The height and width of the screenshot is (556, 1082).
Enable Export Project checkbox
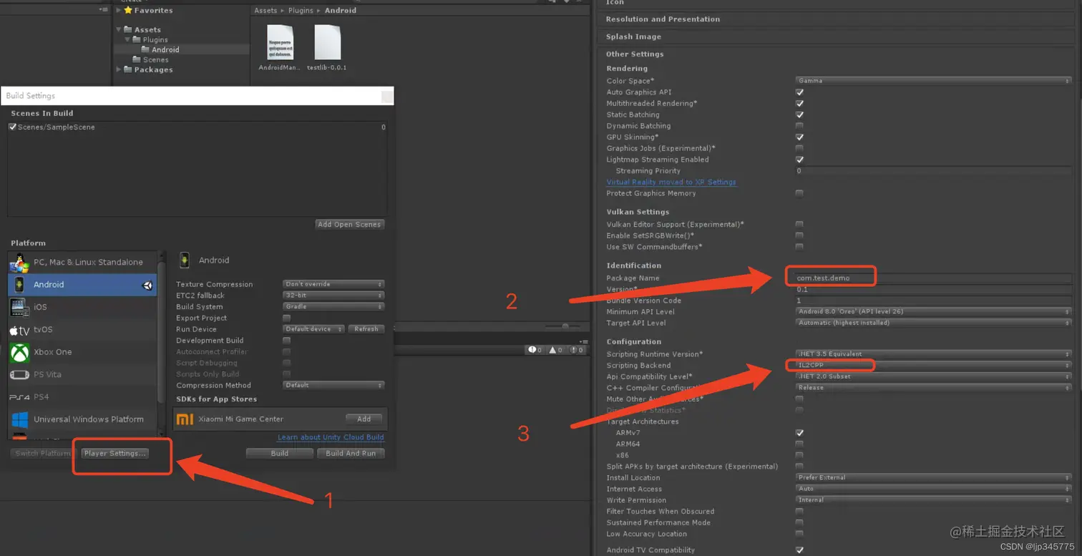point(286,318)
